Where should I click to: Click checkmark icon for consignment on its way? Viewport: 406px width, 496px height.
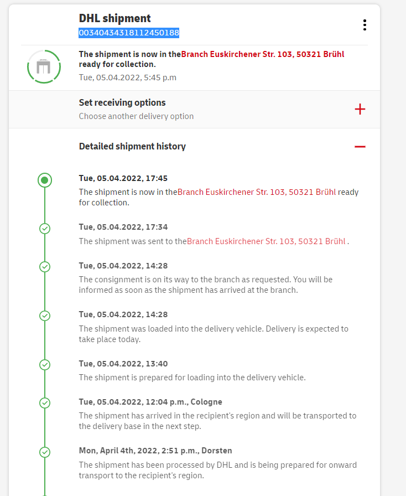tap(45, 267)
